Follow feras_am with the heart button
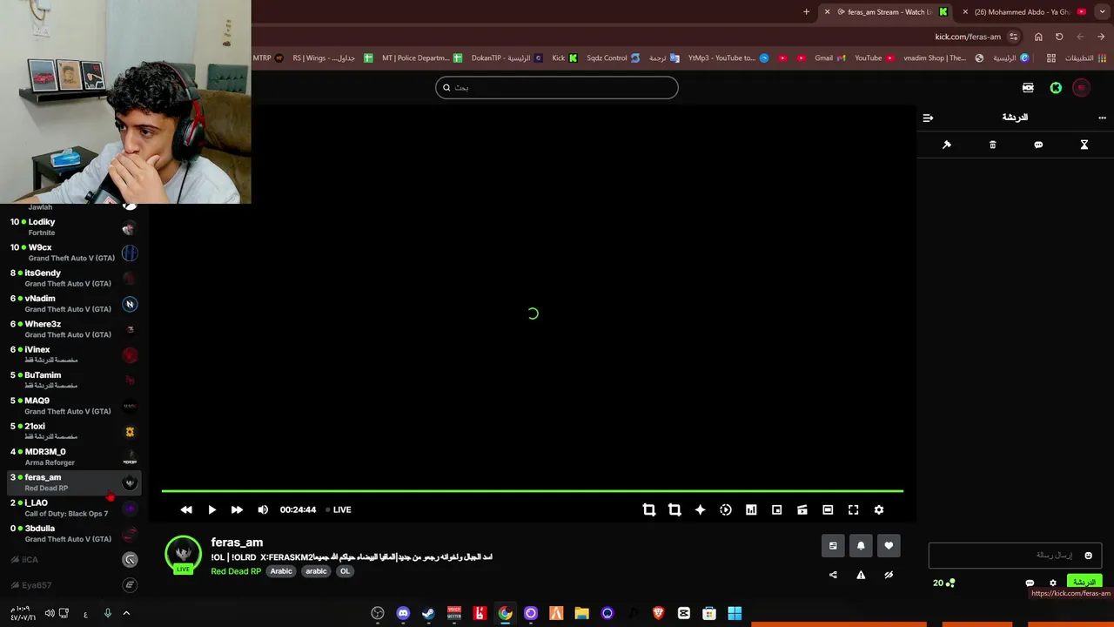This screenshot has width=1114, height=627. pos(889,545)
